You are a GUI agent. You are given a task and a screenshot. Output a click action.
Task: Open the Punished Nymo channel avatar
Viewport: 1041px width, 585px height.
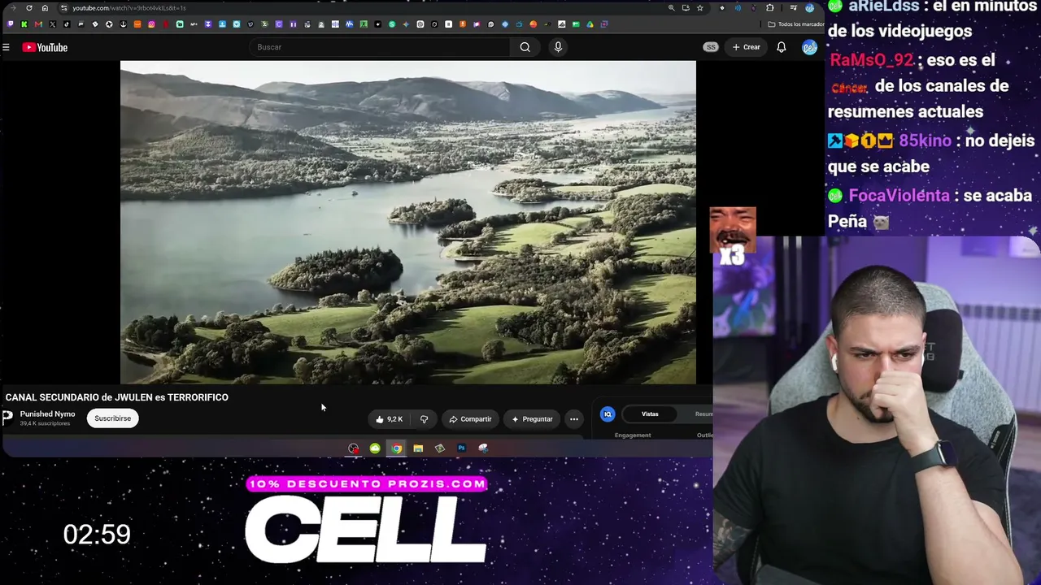tap(8, 418)
